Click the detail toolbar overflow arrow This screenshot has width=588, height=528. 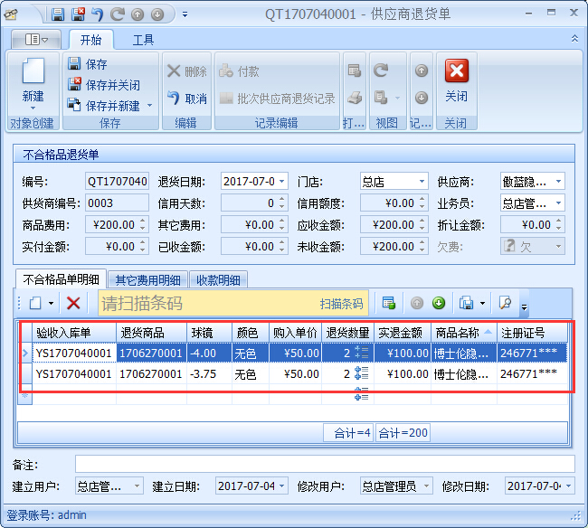point(524,307)
